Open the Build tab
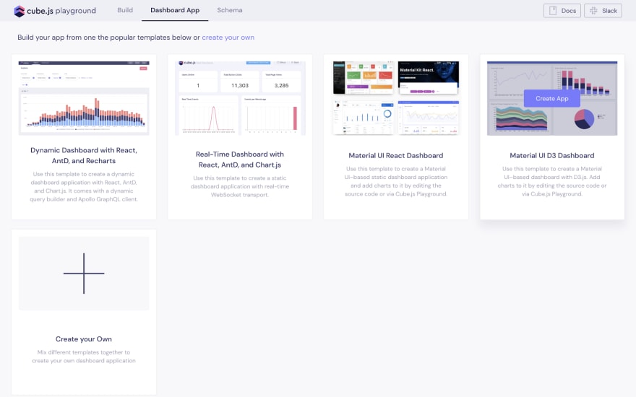Screen dimensions: 636x397 125,10
